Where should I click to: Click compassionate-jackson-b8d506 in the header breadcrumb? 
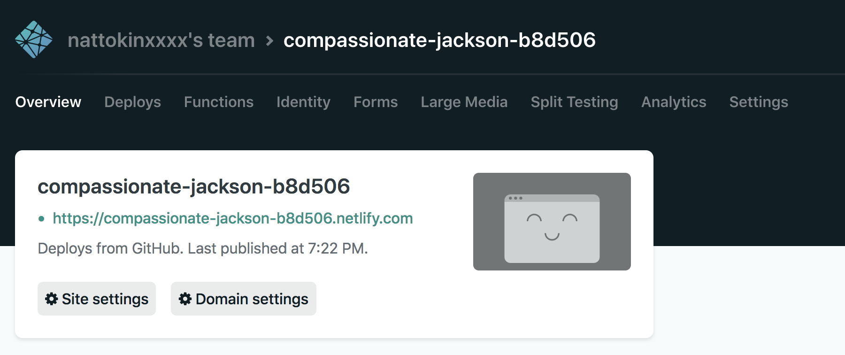point(439,40)
